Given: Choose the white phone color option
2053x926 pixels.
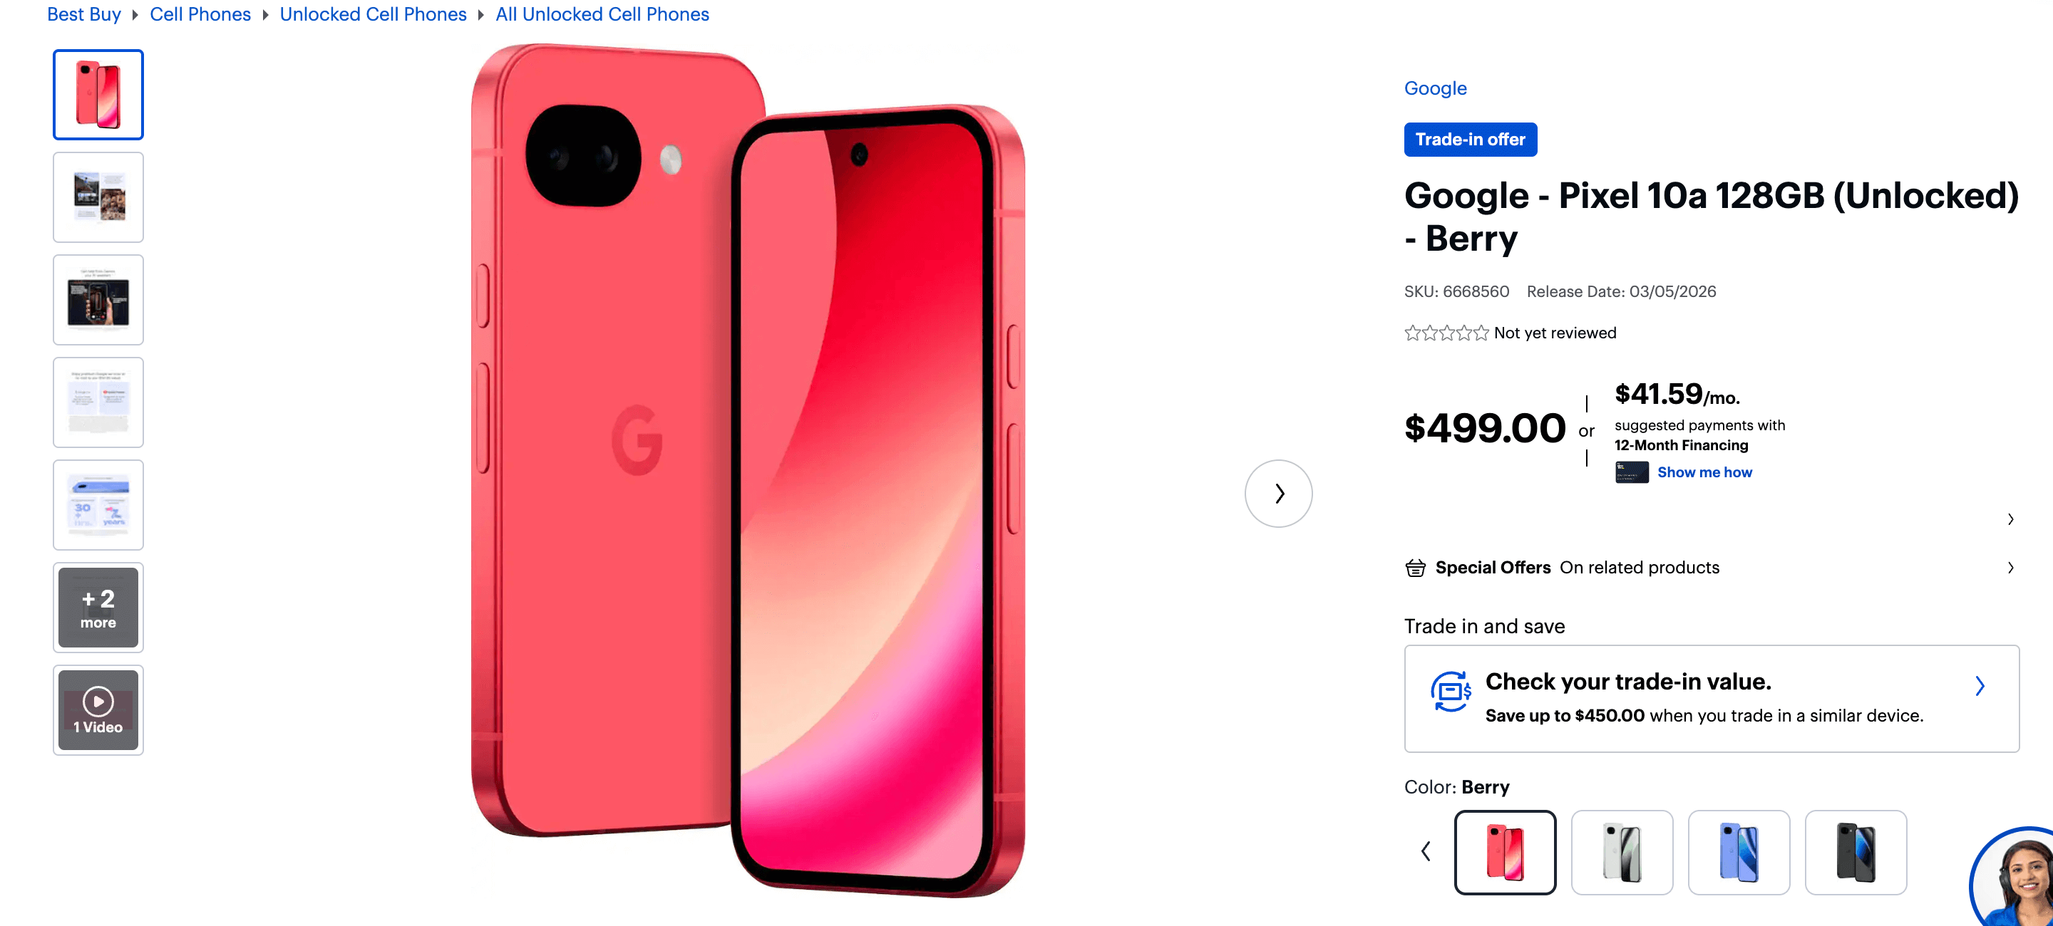Looking at the screenshot, I should 1621,852.
